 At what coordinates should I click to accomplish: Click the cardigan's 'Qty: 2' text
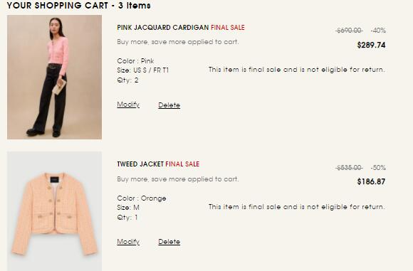(x=127, y=80)
